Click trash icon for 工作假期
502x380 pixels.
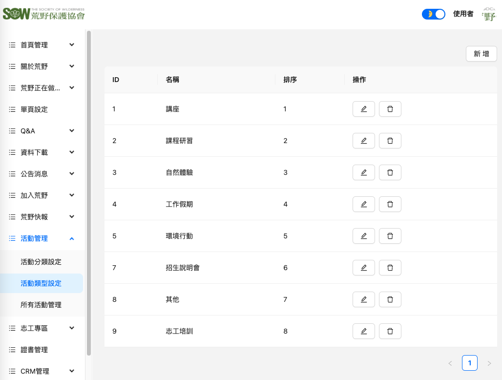pos(390,204)
